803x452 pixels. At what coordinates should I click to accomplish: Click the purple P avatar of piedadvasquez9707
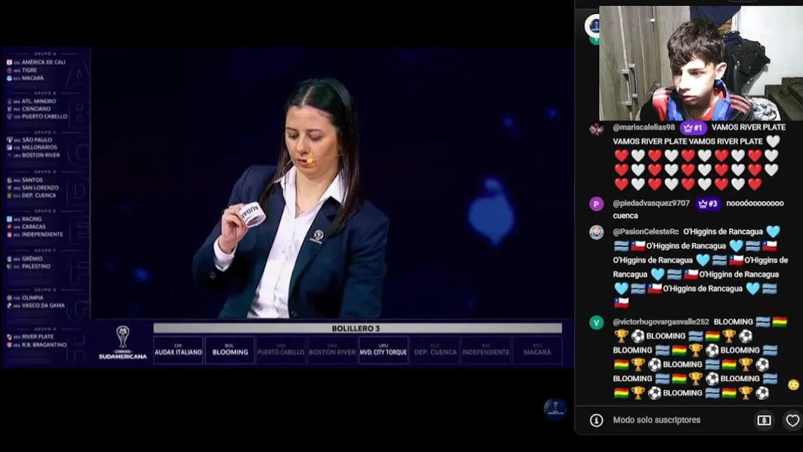596,204
